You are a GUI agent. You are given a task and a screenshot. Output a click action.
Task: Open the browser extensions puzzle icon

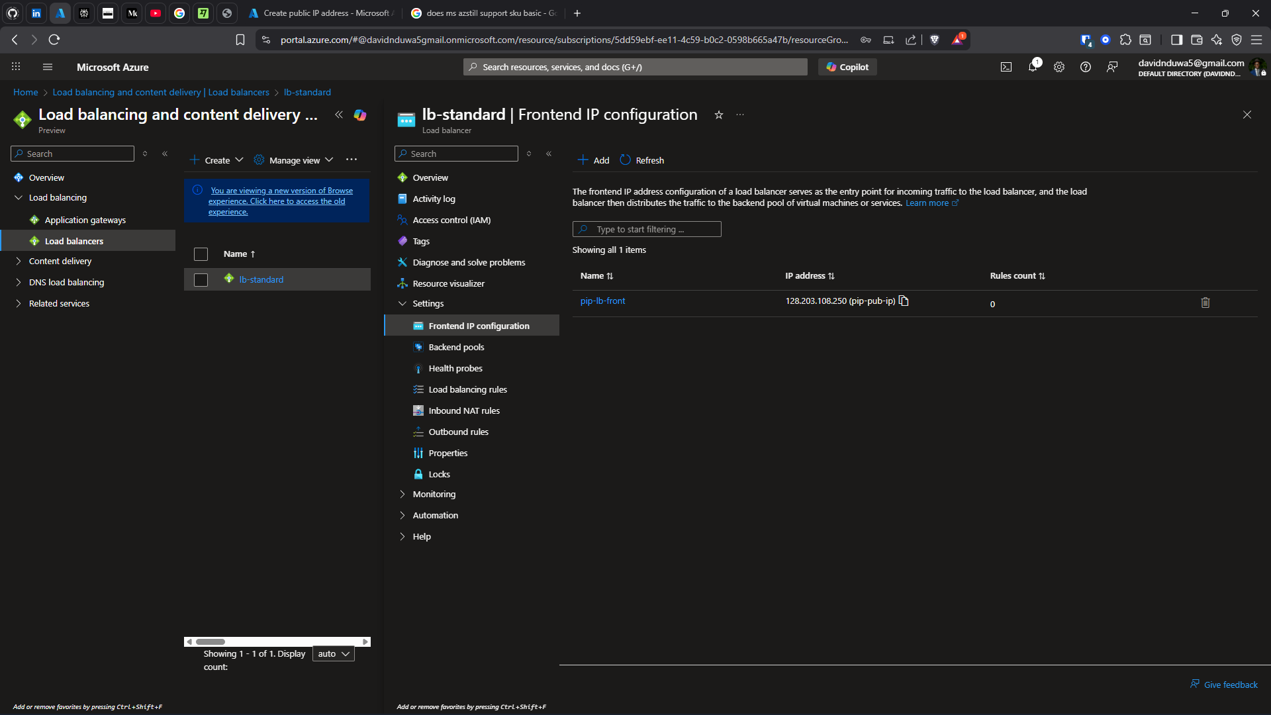(x=1125, y=40)
